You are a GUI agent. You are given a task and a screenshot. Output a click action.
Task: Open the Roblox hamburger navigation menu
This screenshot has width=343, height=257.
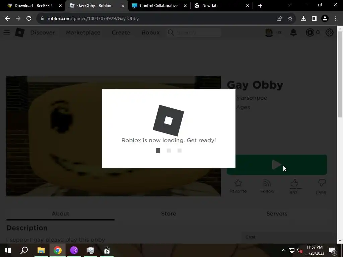7,32
